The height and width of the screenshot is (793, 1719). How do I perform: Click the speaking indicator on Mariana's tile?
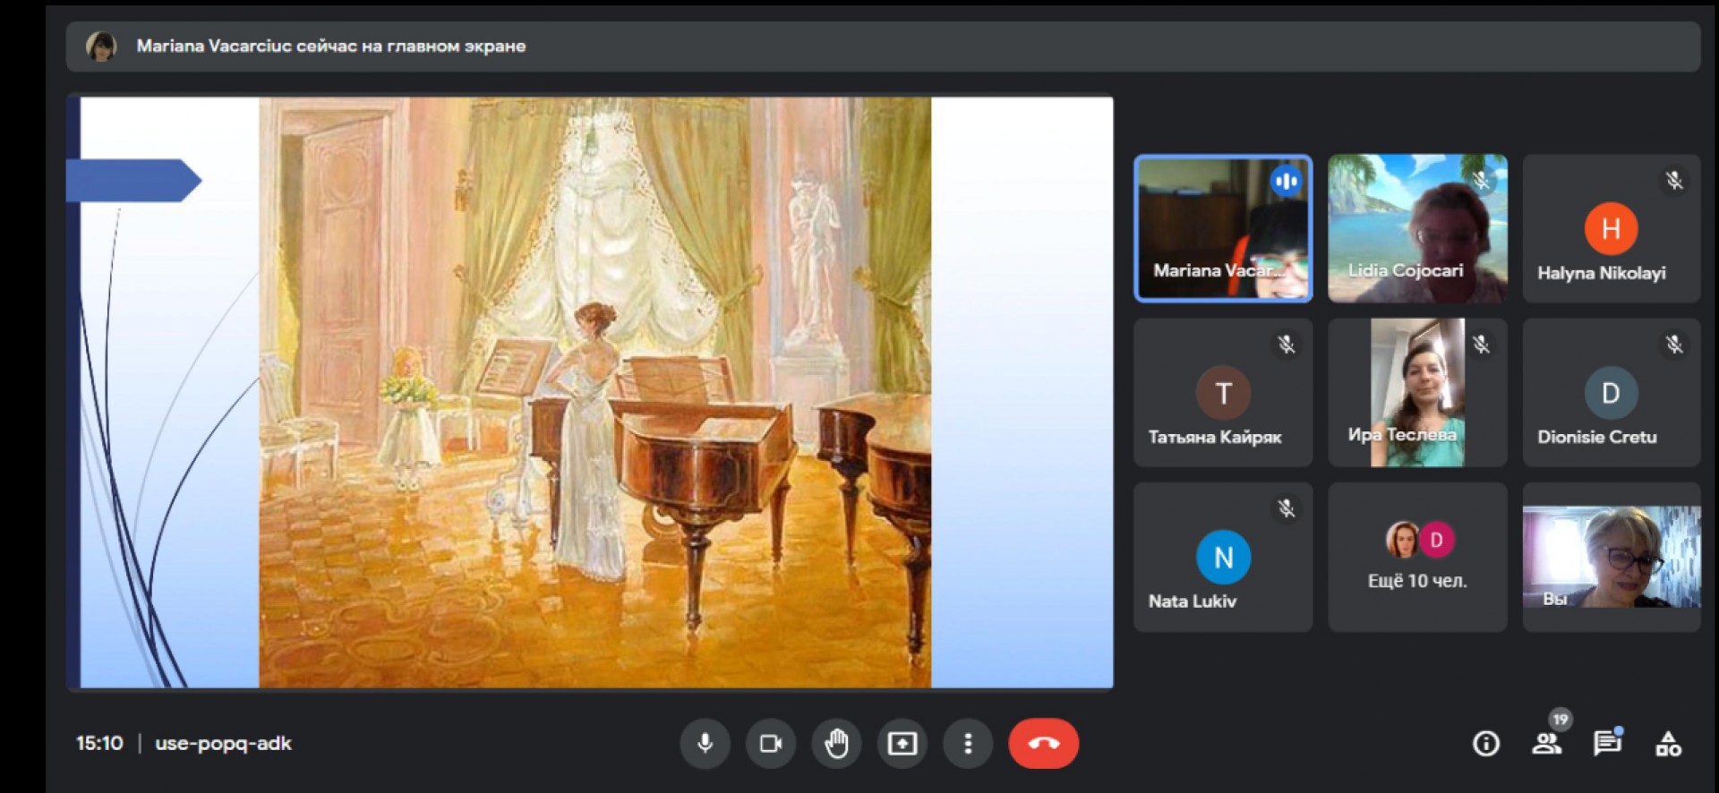coord(1287,182)
